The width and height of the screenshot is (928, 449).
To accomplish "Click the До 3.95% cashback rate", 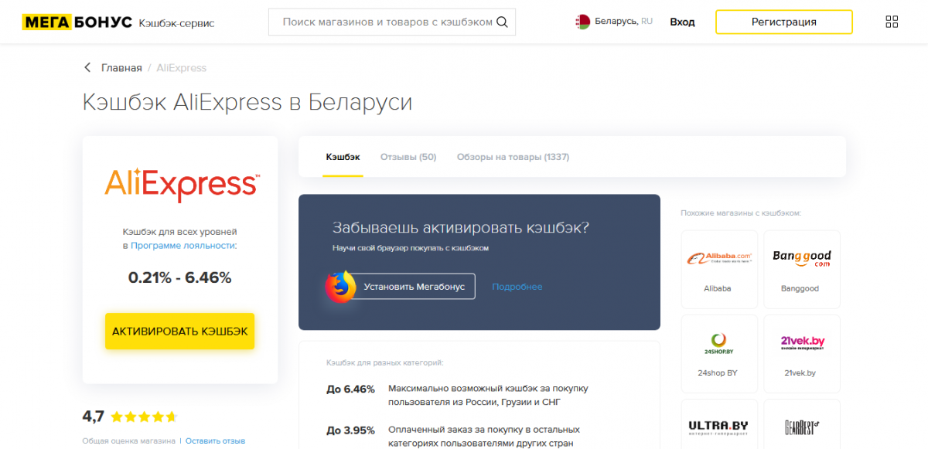I will coord(350,430).
